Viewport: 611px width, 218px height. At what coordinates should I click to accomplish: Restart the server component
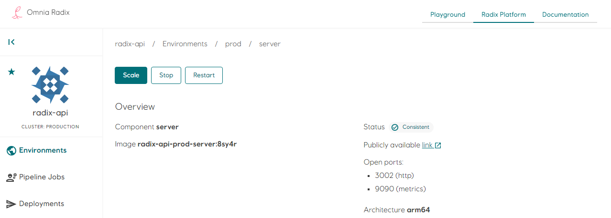[204, 75]
